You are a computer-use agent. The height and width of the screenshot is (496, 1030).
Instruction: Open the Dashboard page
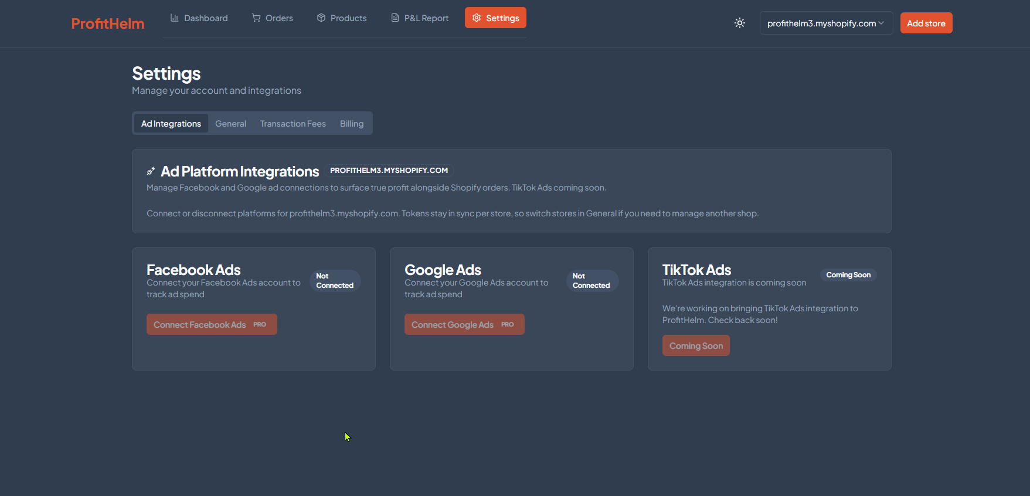click(199, 18)
